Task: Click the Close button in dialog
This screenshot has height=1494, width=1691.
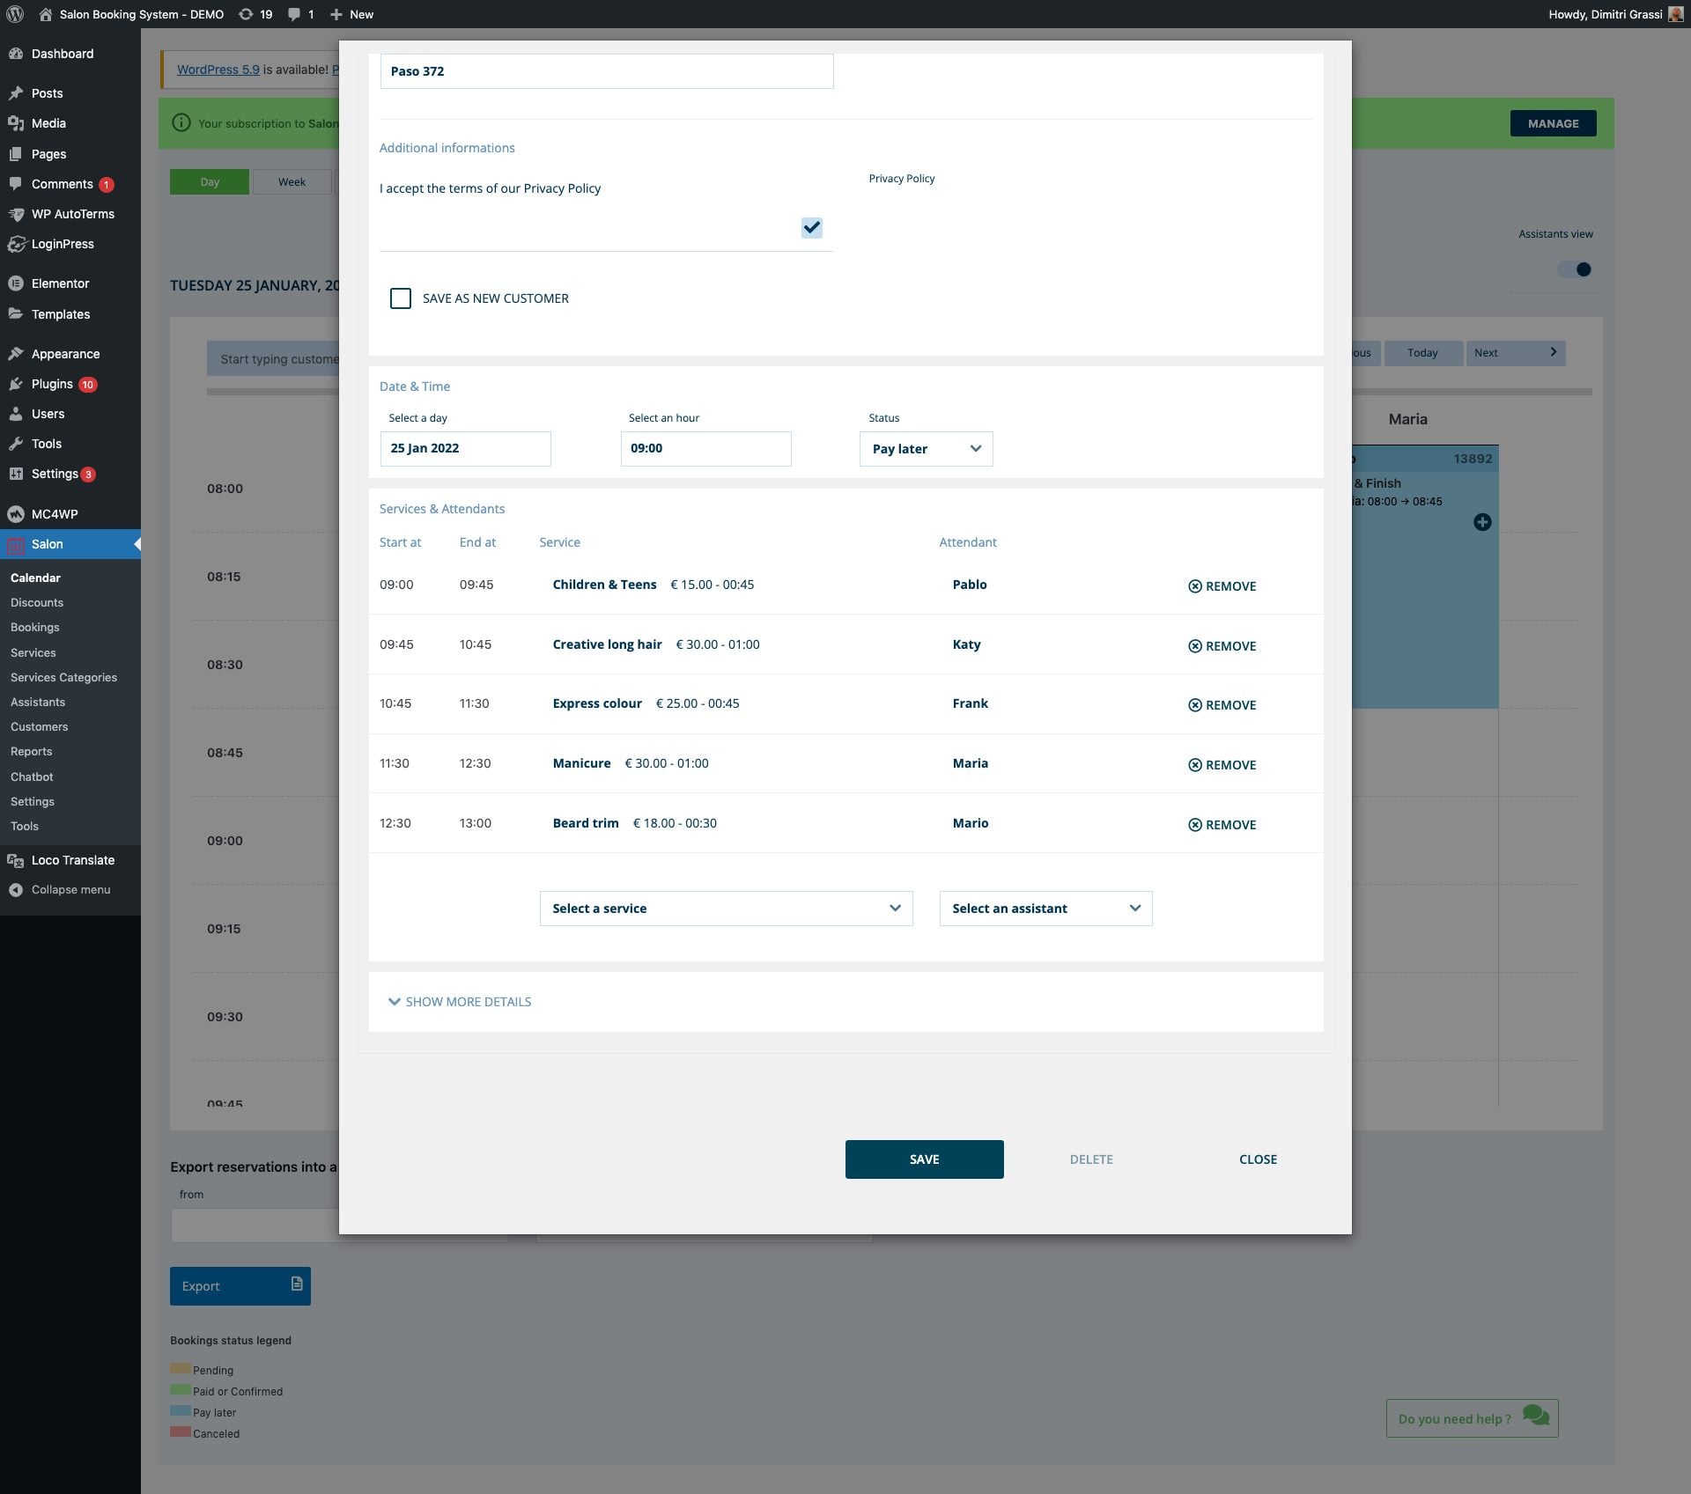Action: tap(1257, 1159)
